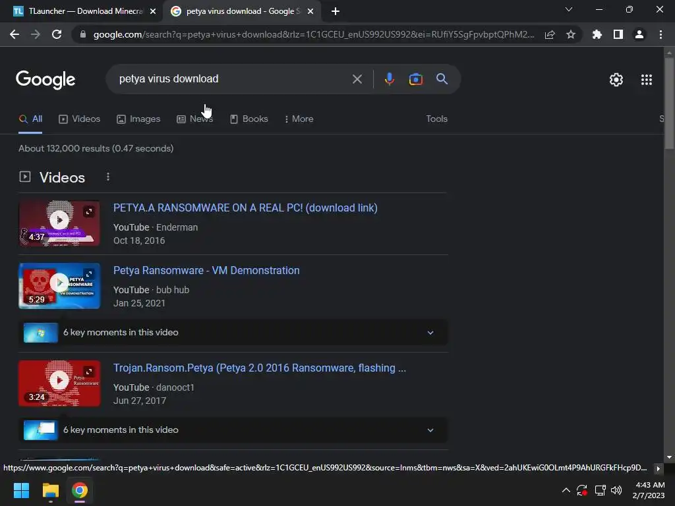Open the Google apps grid
Viewport: 675px width, 506px height.
pyautogui.click(x=647, y=80)
